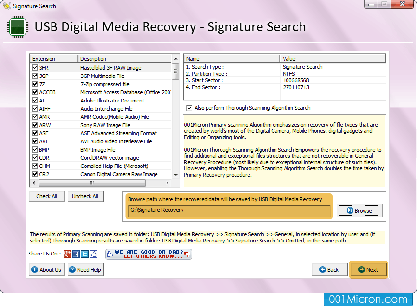
Task: Click the scroll down arrow of extension list
Action: pos(176,175)
